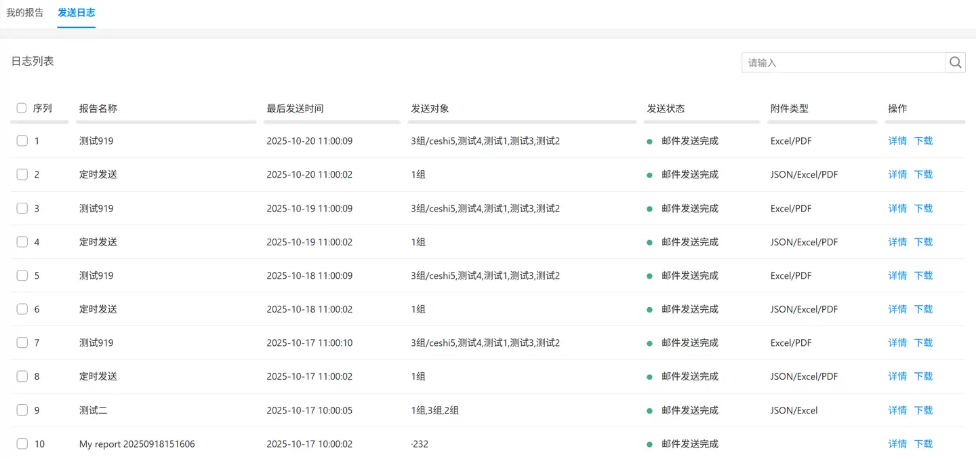Open 详情 for row 4 定时发送
This screenshot has width=976, height=459.
897,242
